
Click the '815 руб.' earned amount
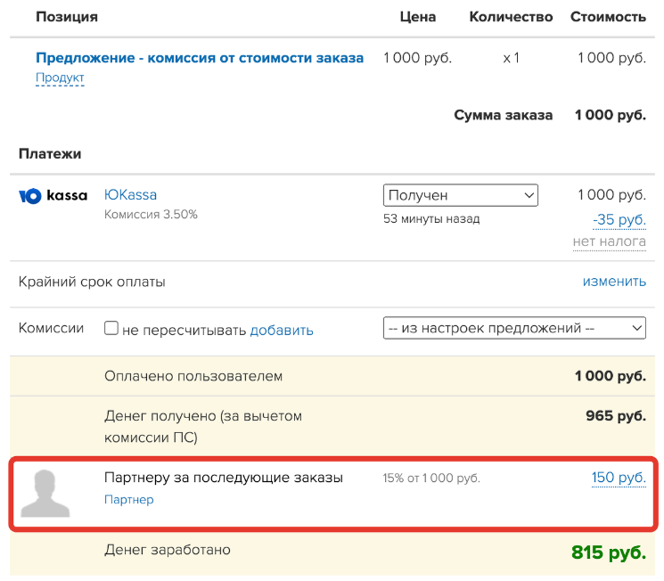coord(609,552)
